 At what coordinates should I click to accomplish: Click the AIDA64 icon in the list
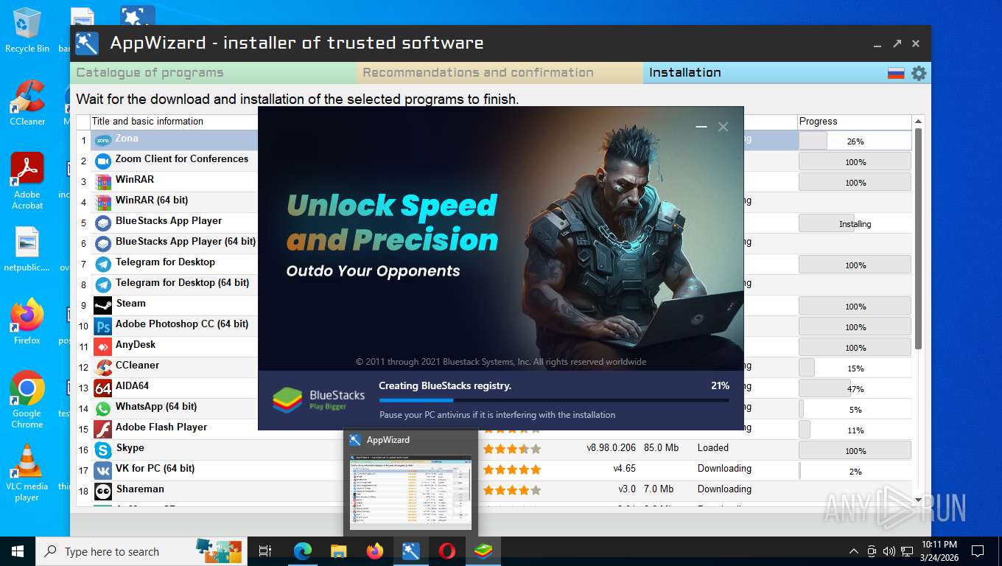102,388
